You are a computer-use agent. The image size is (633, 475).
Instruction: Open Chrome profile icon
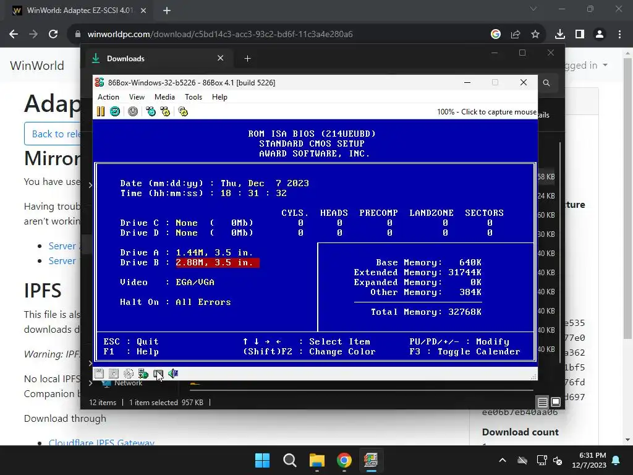tap(600, 35)
